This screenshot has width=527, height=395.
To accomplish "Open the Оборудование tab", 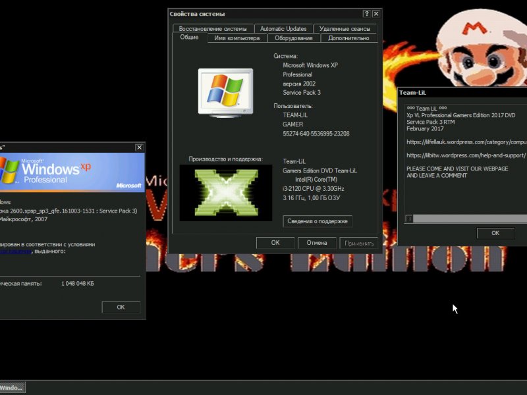I will click(x=294, y=38).
